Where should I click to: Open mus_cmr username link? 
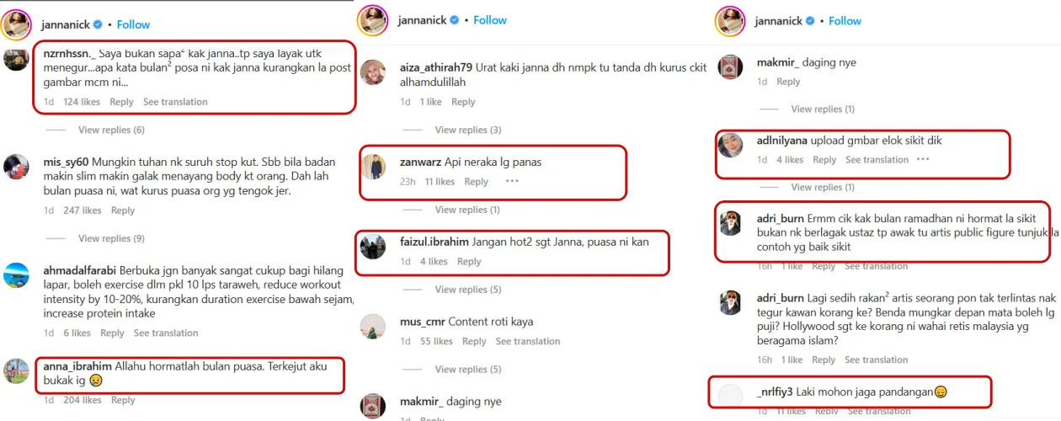tap(421, 322)
